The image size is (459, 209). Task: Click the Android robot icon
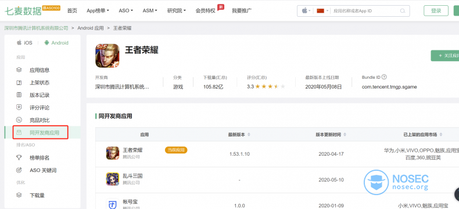(x=46, y=43)
